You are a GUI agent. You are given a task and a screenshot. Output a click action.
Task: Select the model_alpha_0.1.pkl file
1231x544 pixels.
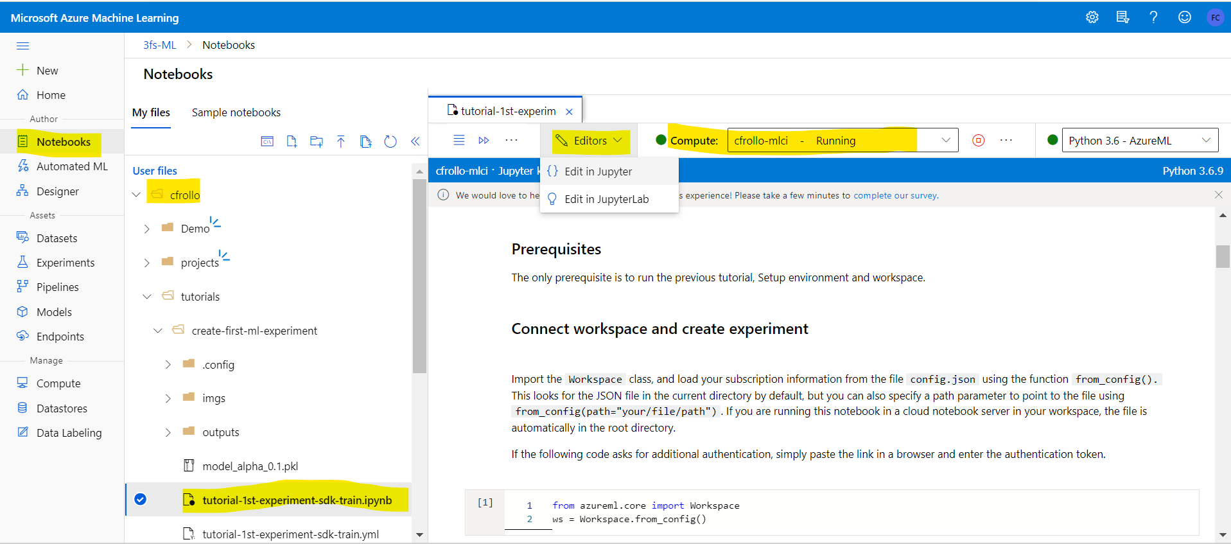[250, 466]
